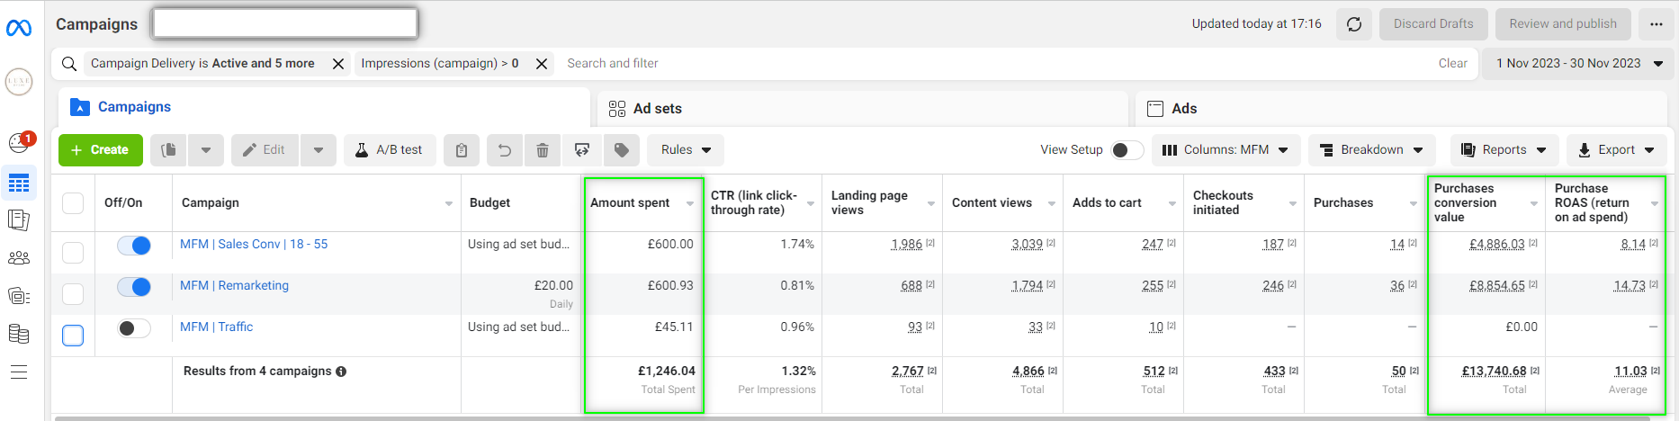Click the trash delete icon in toolbar

[x=543, y=150]
